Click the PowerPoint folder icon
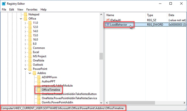187x111 pixels. [30, 69]
